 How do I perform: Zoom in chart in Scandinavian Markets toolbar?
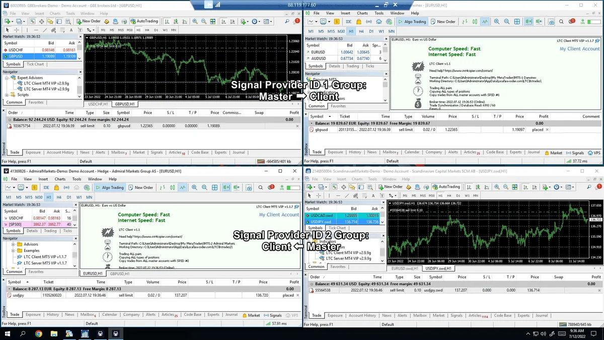pyautogui.click(x=496, y=187)
